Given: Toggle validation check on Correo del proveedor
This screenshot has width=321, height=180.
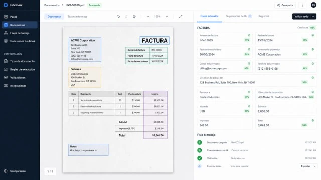Looking at the screenshot, I should coord(249,64).
